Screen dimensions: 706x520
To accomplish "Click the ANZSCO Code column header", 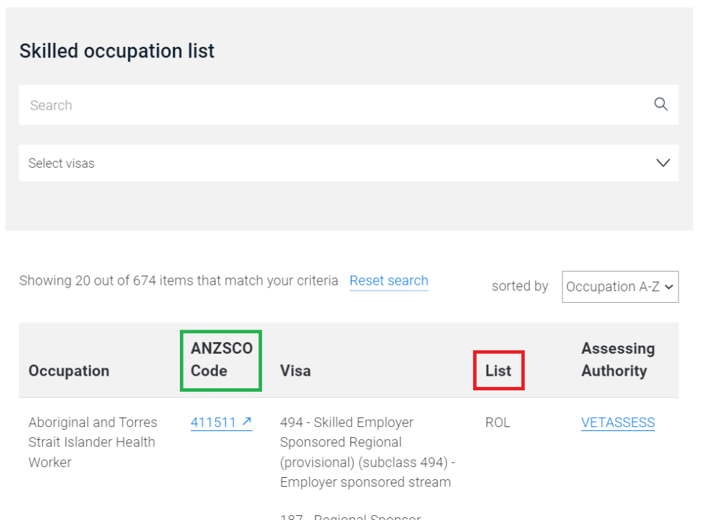I will [x=221, y=359].
